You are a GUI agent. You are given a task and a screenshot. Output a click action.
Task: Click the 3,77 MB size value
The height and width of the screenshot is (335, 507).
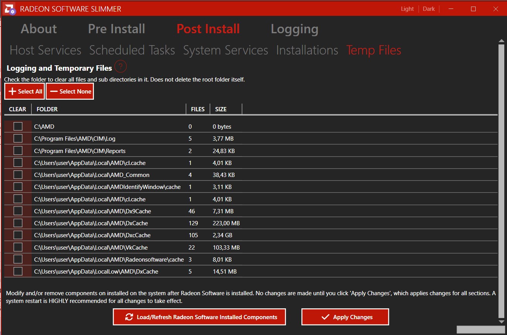click(223, 139)
